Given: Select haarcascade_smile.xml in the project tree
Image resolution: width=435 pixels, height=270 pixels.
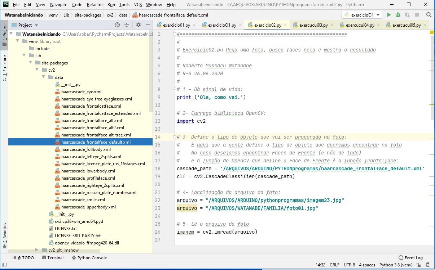Looking at the screenshot, I should (83, 200).
